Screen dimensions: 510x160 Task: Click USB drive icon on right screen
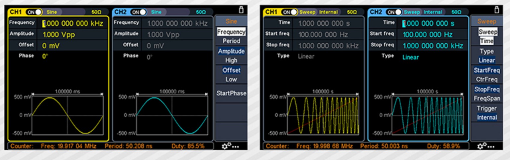point(497,10)
